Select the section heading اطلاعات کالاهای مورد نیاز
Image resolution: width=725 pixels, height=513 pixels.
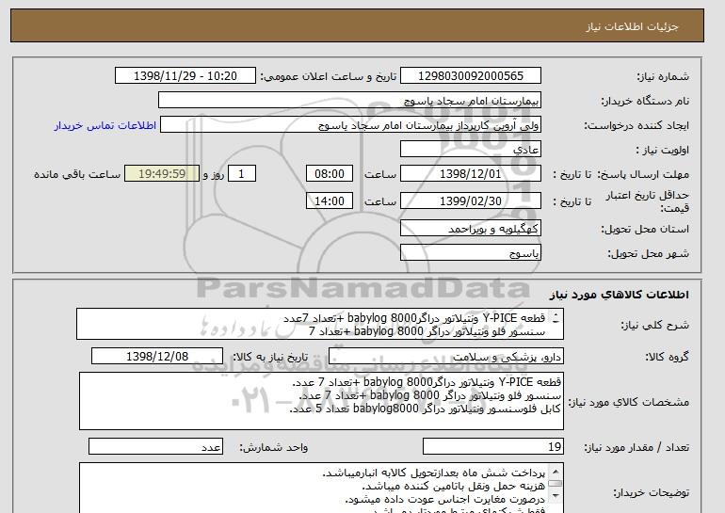(619, 295)
